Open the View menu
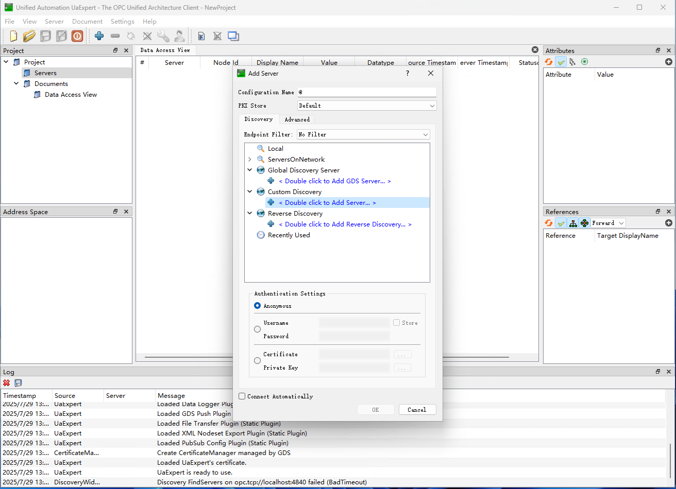 (x=29, y=22)
